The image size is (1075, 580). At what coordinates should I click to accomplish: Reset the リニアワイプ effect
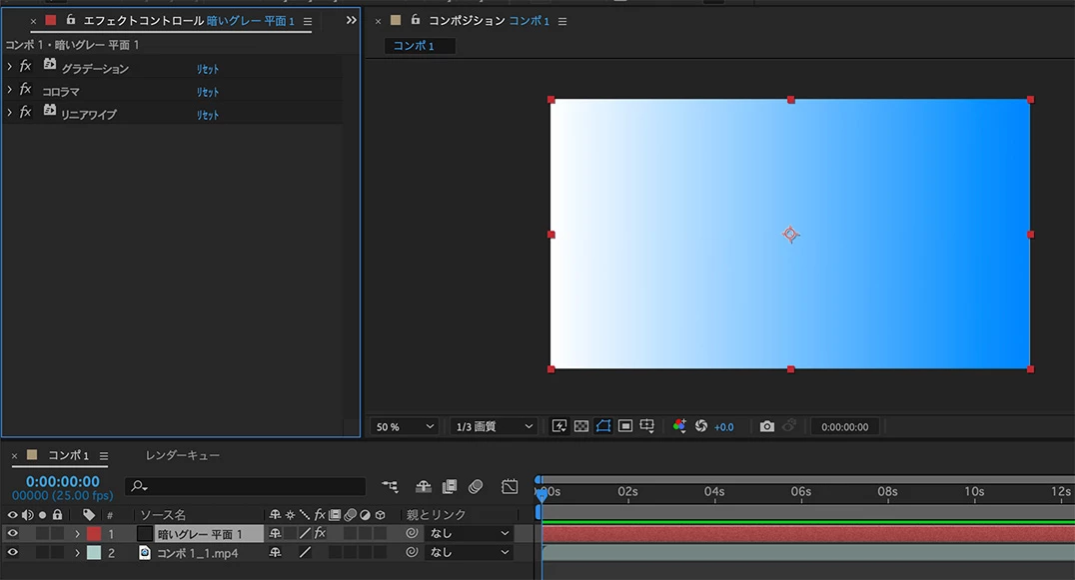coord(208,115)
